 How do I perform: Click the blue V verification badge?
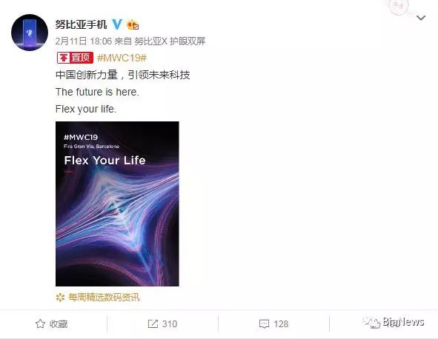(x=117, y=24)
